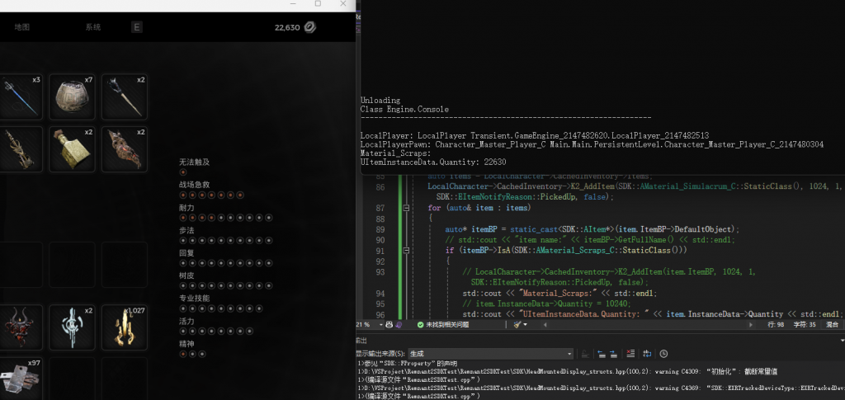Image resolution: width=845 pixels, height=400 pixels.
Task: Click the 22,630 scrap count in game header
Action: (x=287, y=27)
